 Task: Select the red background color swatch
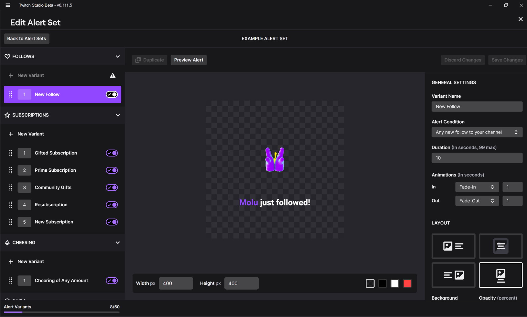(407, 283)
